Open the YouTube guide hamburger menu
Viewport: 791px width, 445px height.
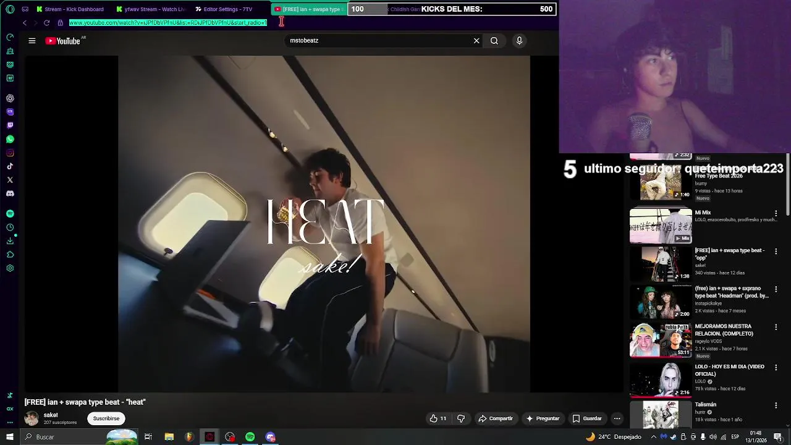point(32,41)
